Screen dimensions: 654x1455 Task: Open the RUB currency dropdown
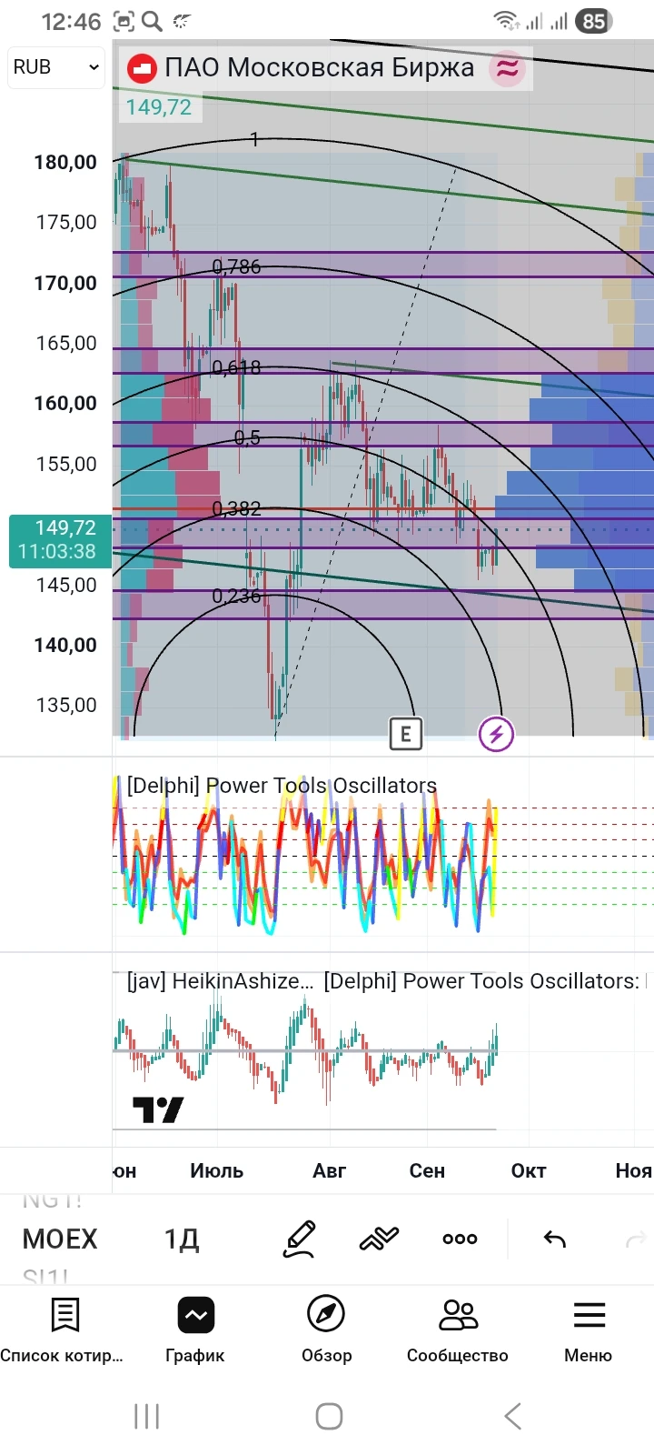tap(55, 67)
